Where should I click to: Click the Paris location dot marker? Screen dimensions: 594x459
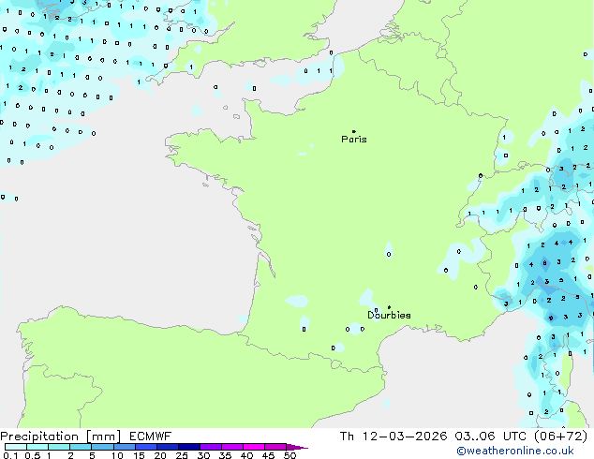[354, 131]
